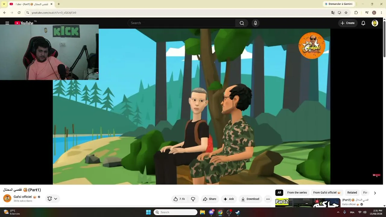The height and width of the screenshot is (217, 386).
Task: Open the Chrome three-dot menu
Action: pyautogui.click(x=381, y=13)
